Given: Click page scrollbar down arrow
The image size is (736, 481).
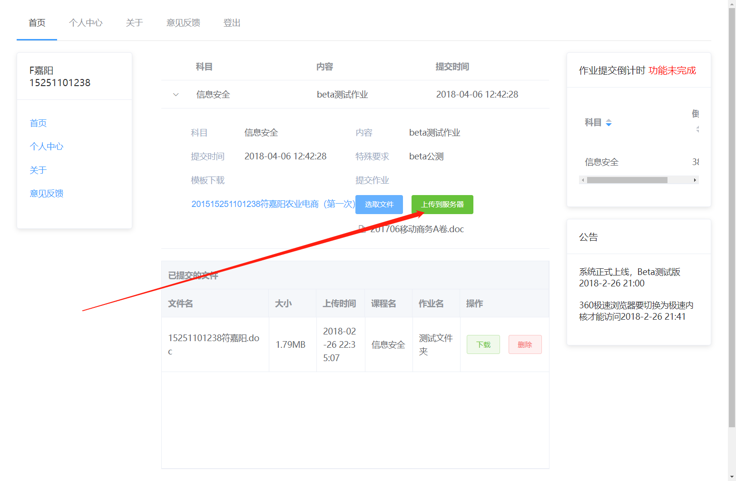Looking at the screenshot, I should pyautogui.click(x=732, y=477).
